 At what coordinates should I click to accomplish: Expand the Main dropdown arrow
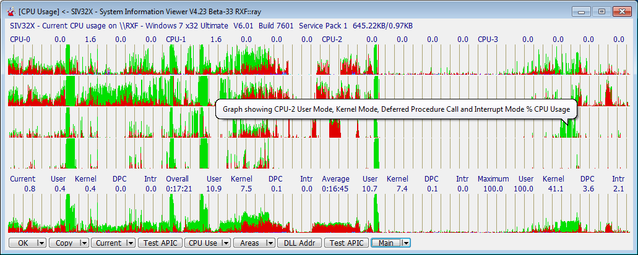pos(406,243)
